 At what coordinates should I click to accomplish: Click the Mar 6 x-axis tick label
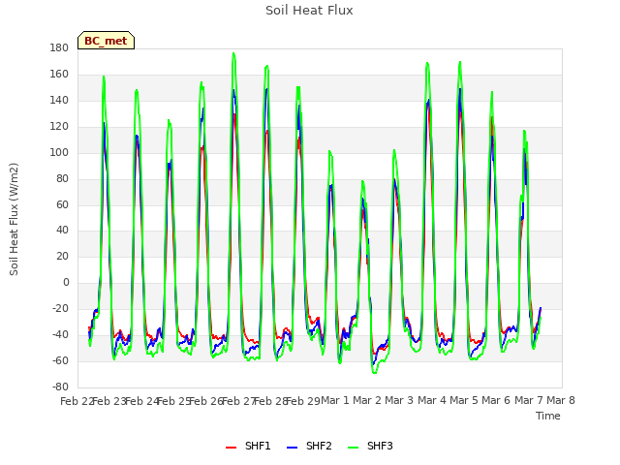[x=496, y=400]
